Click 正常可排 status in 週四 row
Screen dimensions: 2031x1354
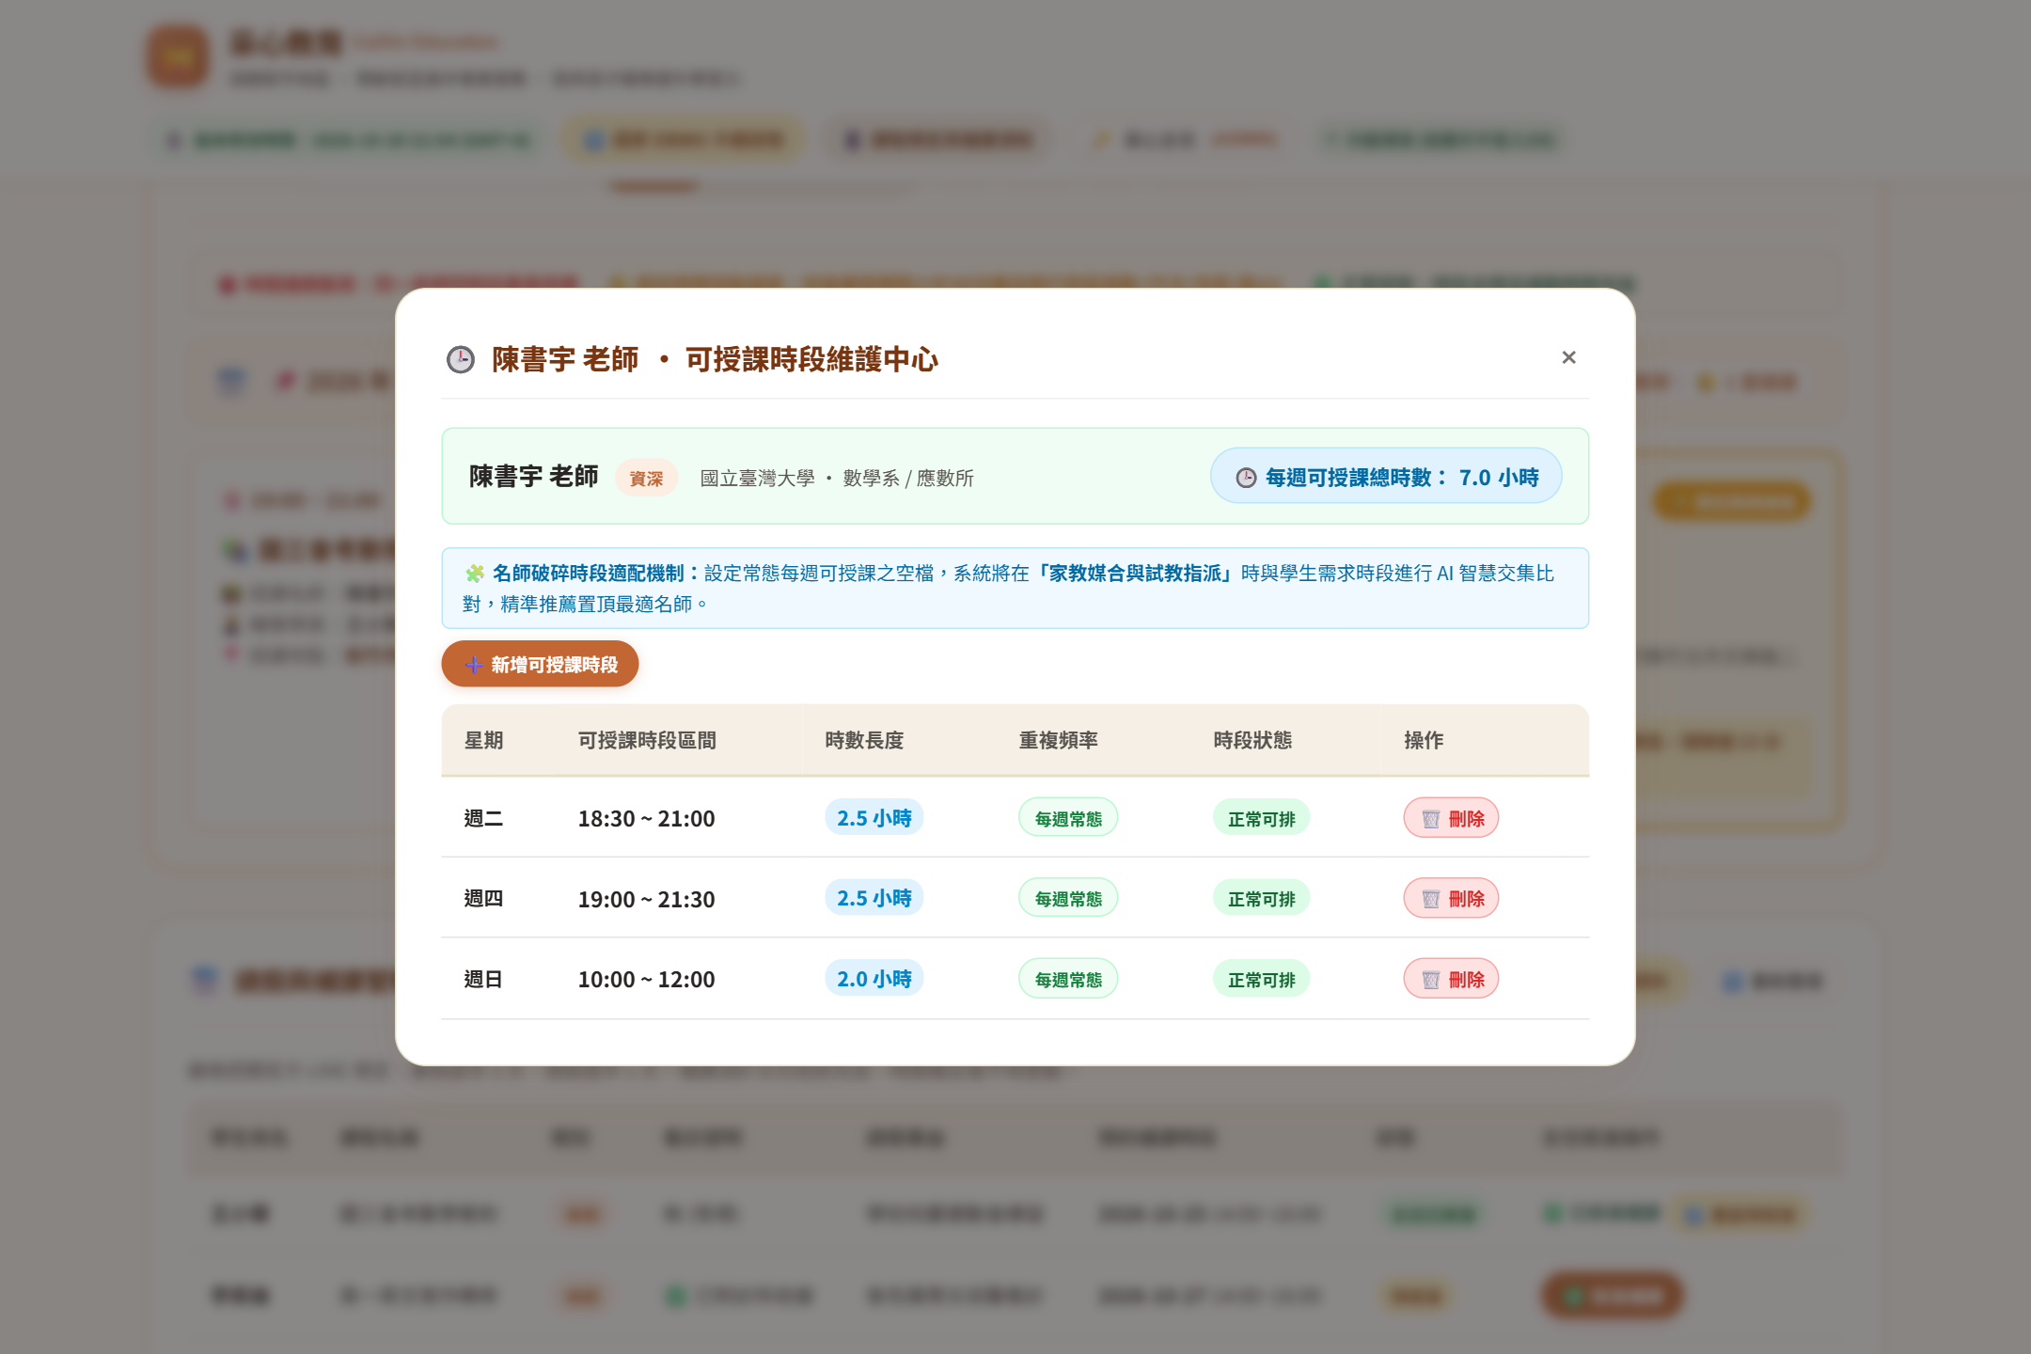tap(1261, 898)
